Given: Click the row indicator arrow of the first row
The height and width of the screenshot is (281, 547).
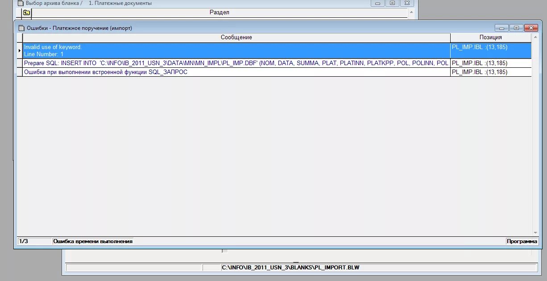Looking at the screenshot, I should coord(20,50).
